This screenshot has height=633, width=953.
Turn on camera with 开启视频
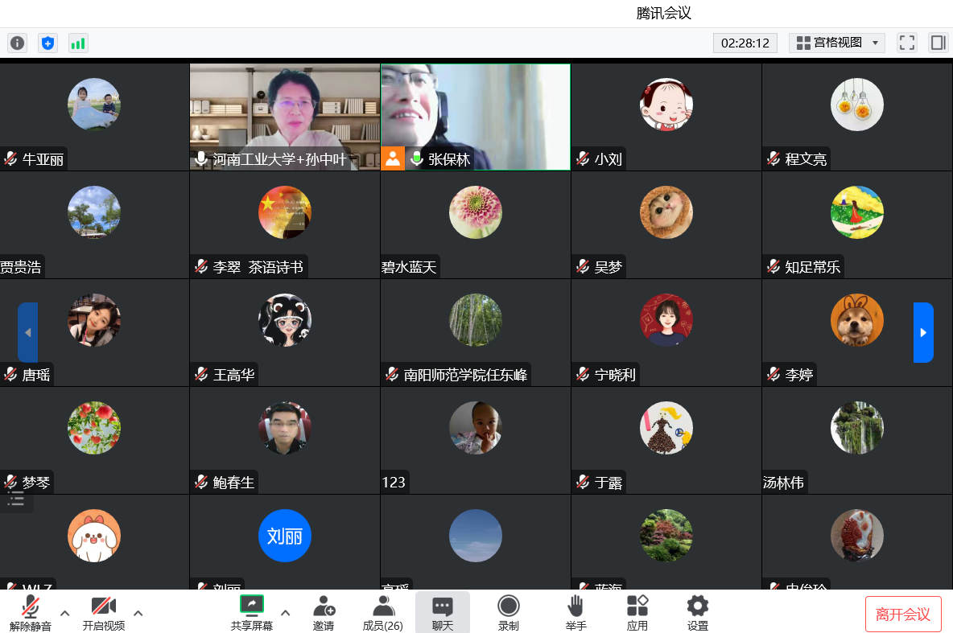[103, 613]
